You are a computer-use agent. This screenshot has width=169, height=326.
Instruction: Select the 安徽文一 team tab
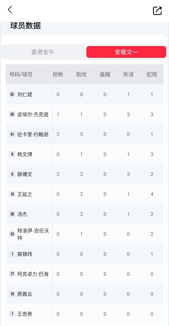click(x=126, y=52)
